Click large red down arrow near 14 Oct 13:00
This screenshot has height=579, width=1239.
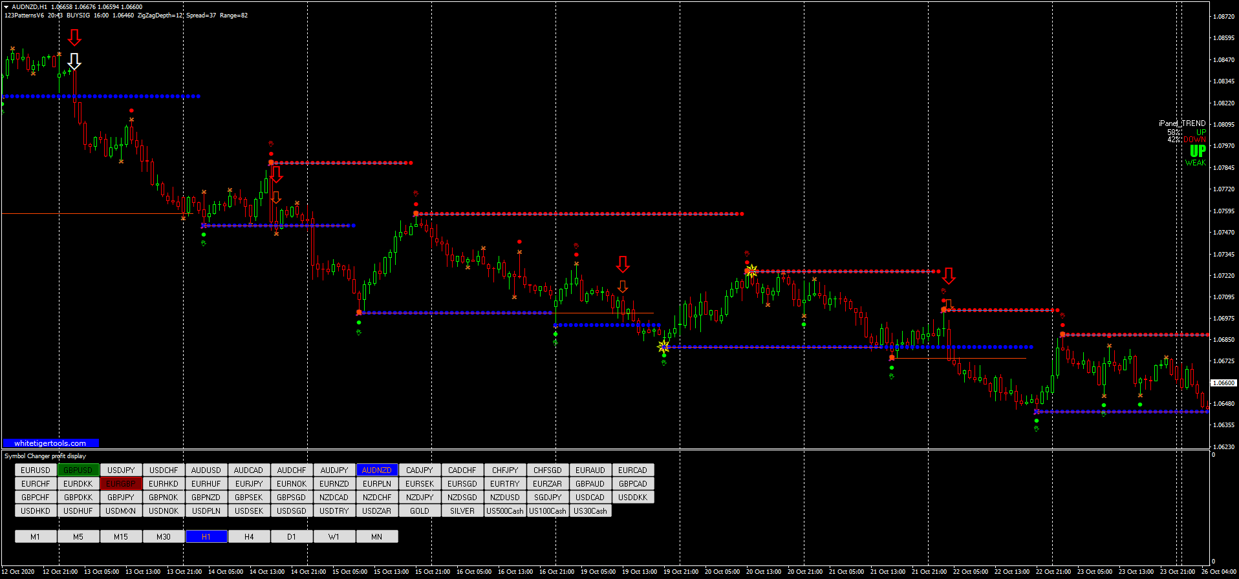tap(276, 174)
